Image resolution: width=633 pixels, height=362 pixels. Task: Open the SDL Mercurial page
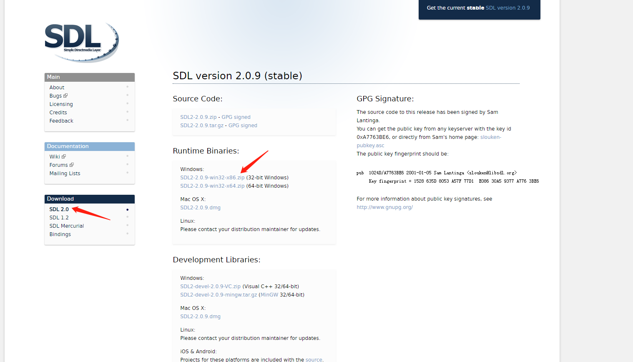pos(66,226)
